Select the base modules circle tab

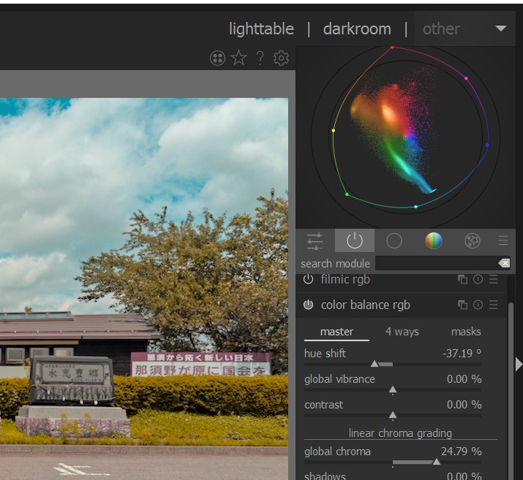tap(394, 240)
